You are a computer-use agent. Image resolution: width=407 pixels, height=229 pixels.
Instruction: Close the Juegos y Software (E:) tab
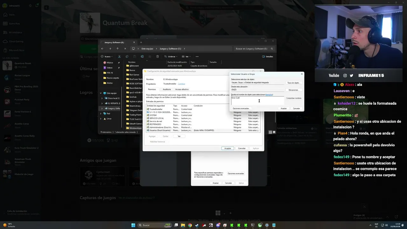tap(134, 42)
